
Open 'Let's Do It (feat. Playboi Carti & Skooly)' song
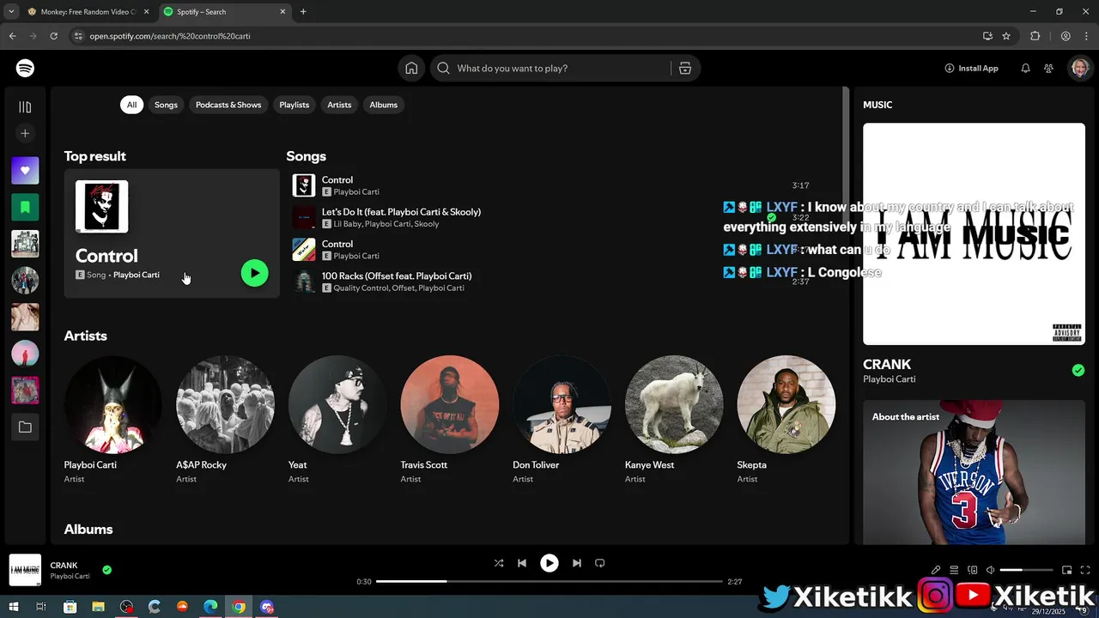[401, 212]
